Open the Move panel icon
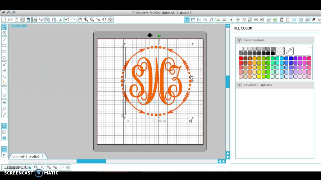Image resolution: width=321 pixels, height=180 pixels. (238, 19)
